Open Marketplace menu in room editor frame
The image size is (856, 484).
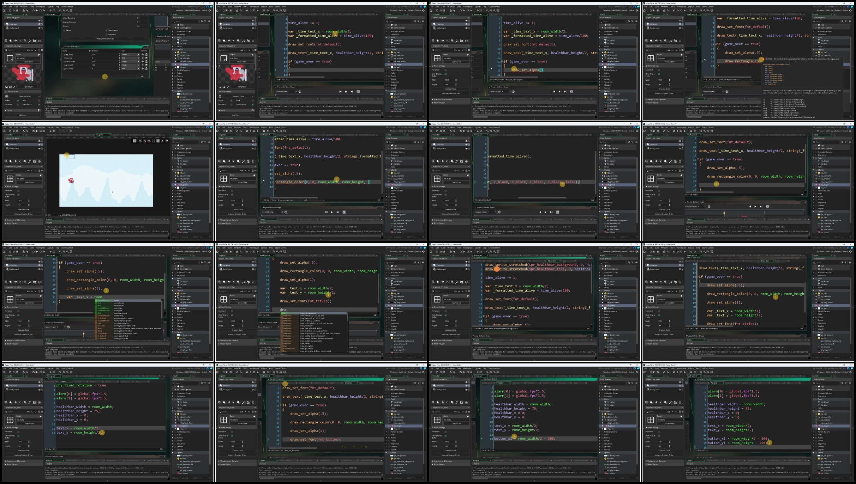[41, 127]
